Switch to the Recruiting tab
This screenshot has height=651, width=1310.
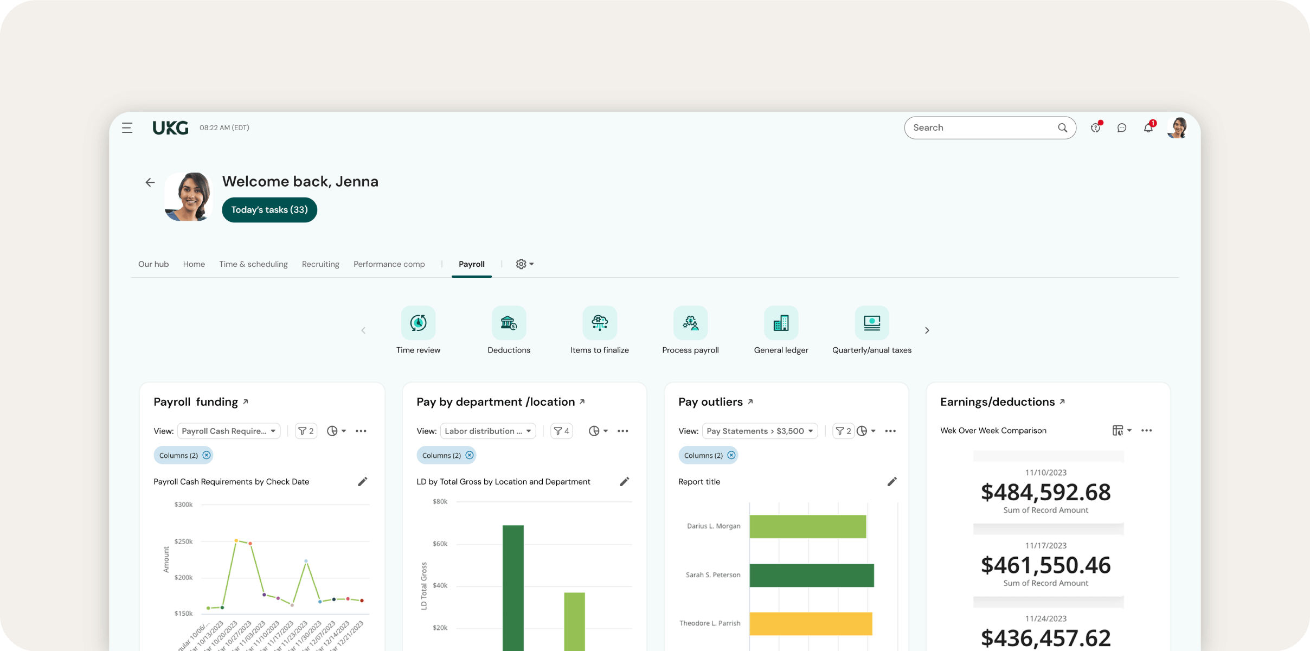(320, 264)
